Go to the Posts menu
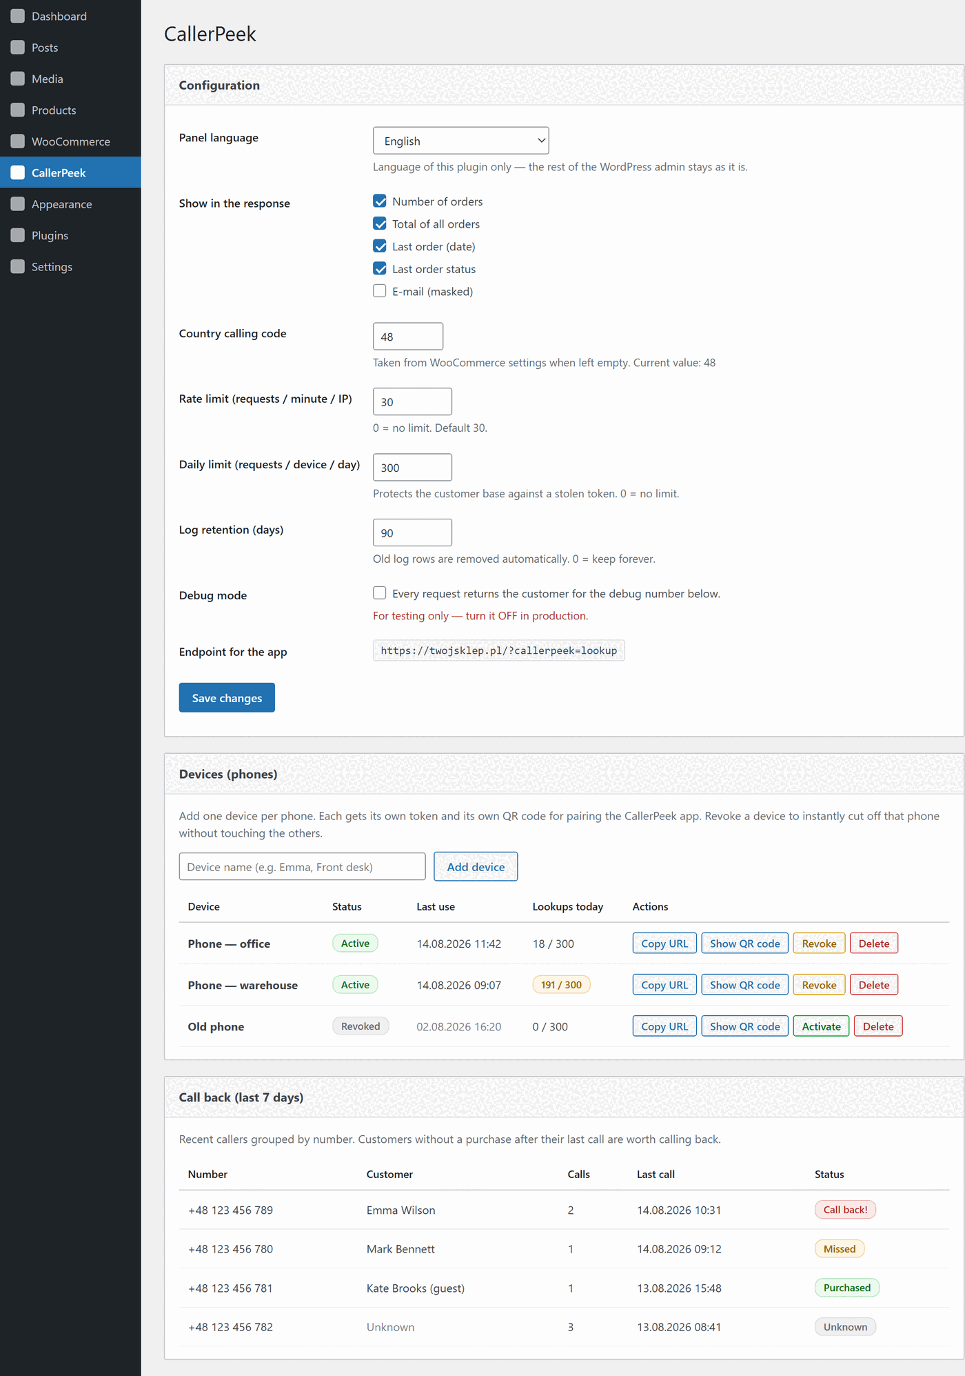Viewport: 965px width, 1376px height. [70, 47]
